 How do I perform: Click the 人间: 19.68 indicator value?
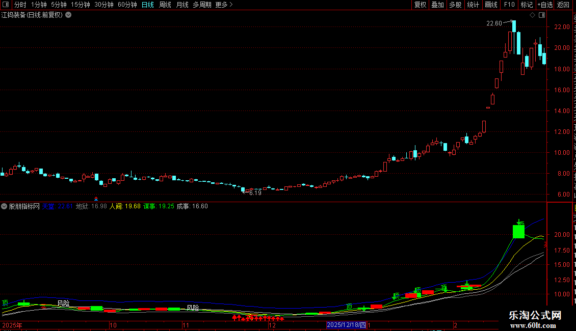(125, 206)
